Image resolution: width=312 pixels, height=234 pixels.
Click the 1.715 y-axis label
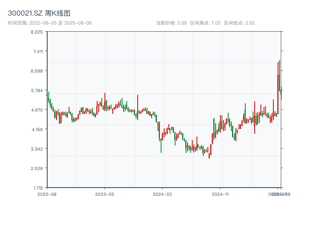(x=38, y=188)
